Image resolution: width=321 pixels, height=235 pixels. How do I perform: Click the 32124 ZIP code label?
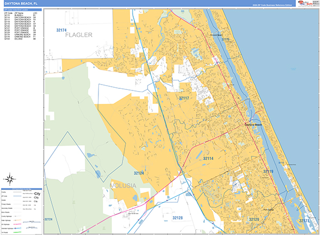[139, 173]
